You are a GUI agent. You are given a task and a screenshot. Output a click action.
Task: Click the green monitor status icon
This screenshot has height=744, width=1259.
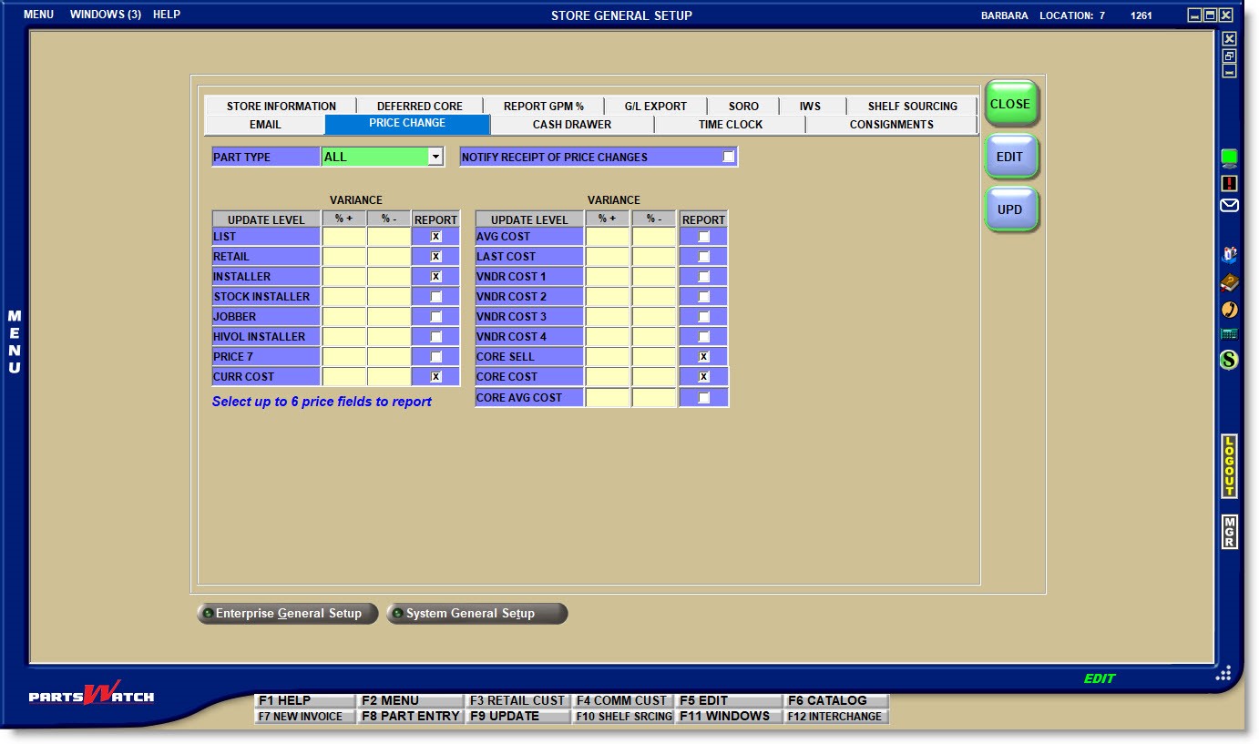pos(1229,158)
